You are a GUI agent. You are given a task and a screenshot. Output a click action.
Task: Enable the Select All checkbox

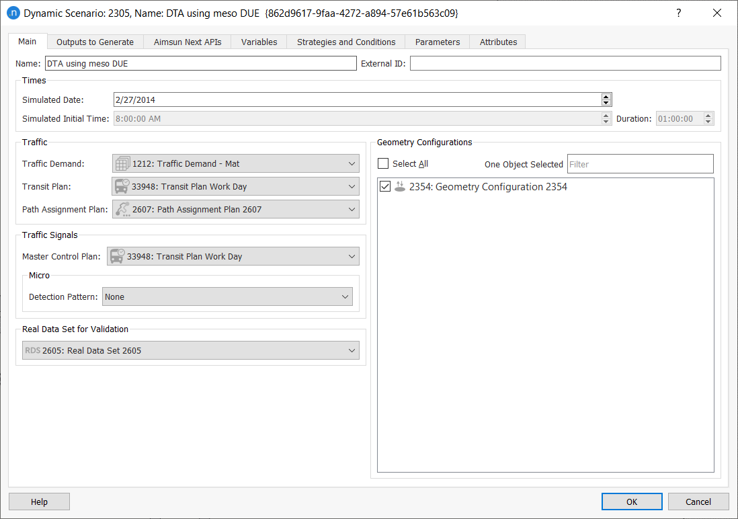pyautogui.click(x=383, y=163)
